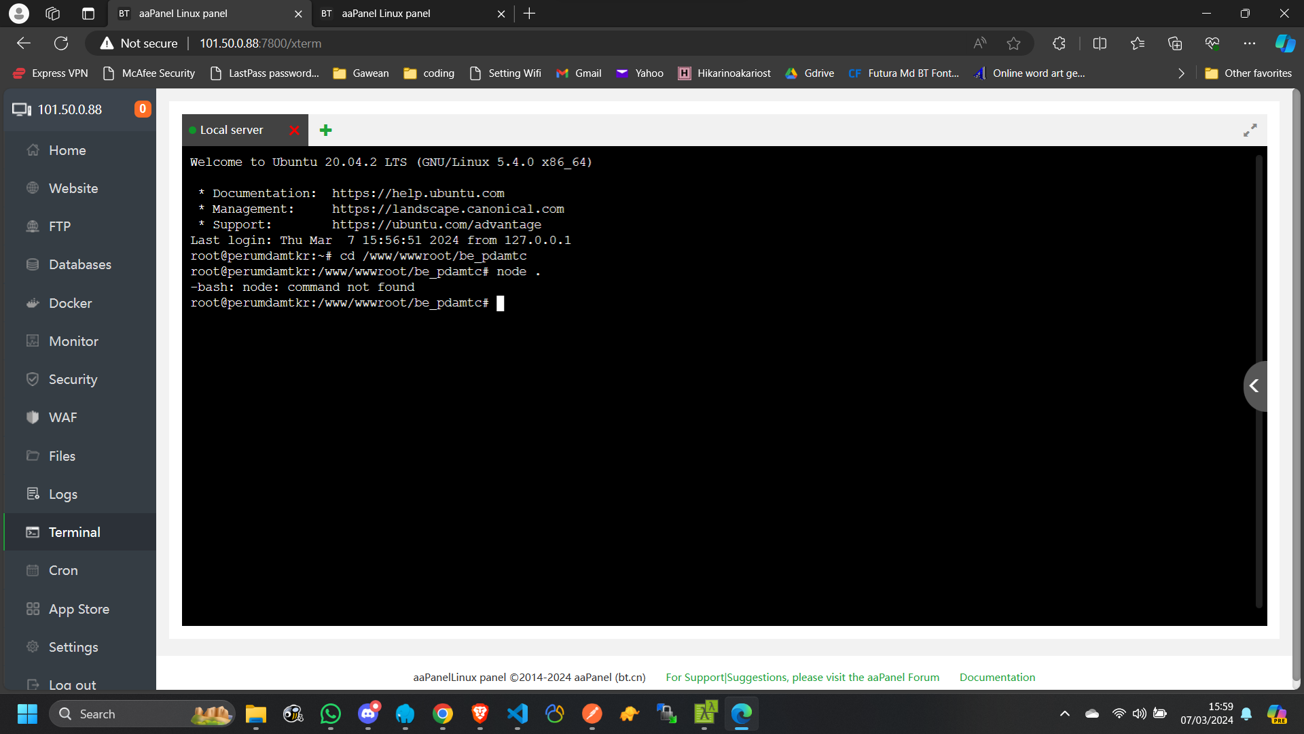Image resolution: width=1304 pixels, height=734 pixels.
Task: Open the Monitor section
Action: (73, 340)
